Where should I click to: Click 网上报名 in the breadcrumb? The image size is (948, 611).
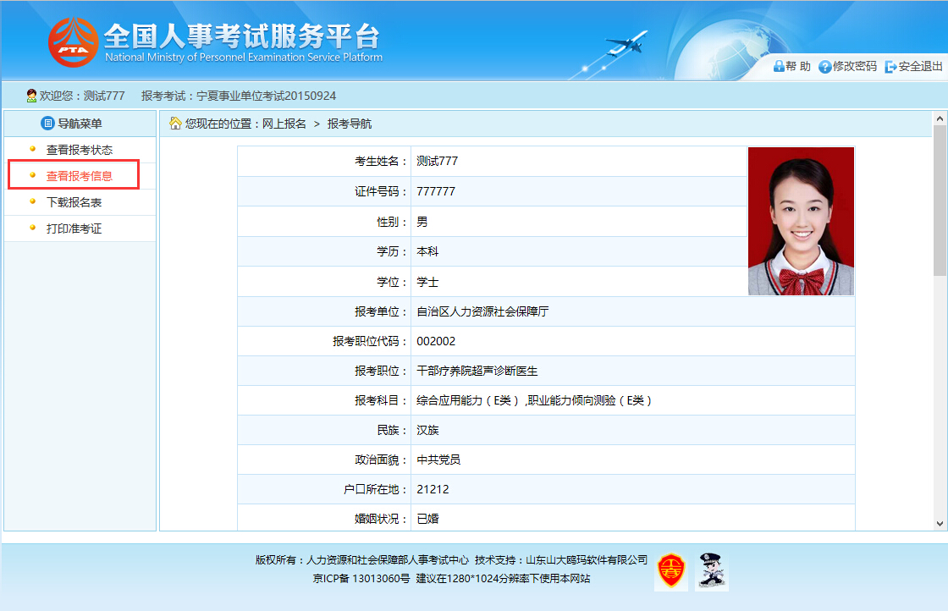284,124
